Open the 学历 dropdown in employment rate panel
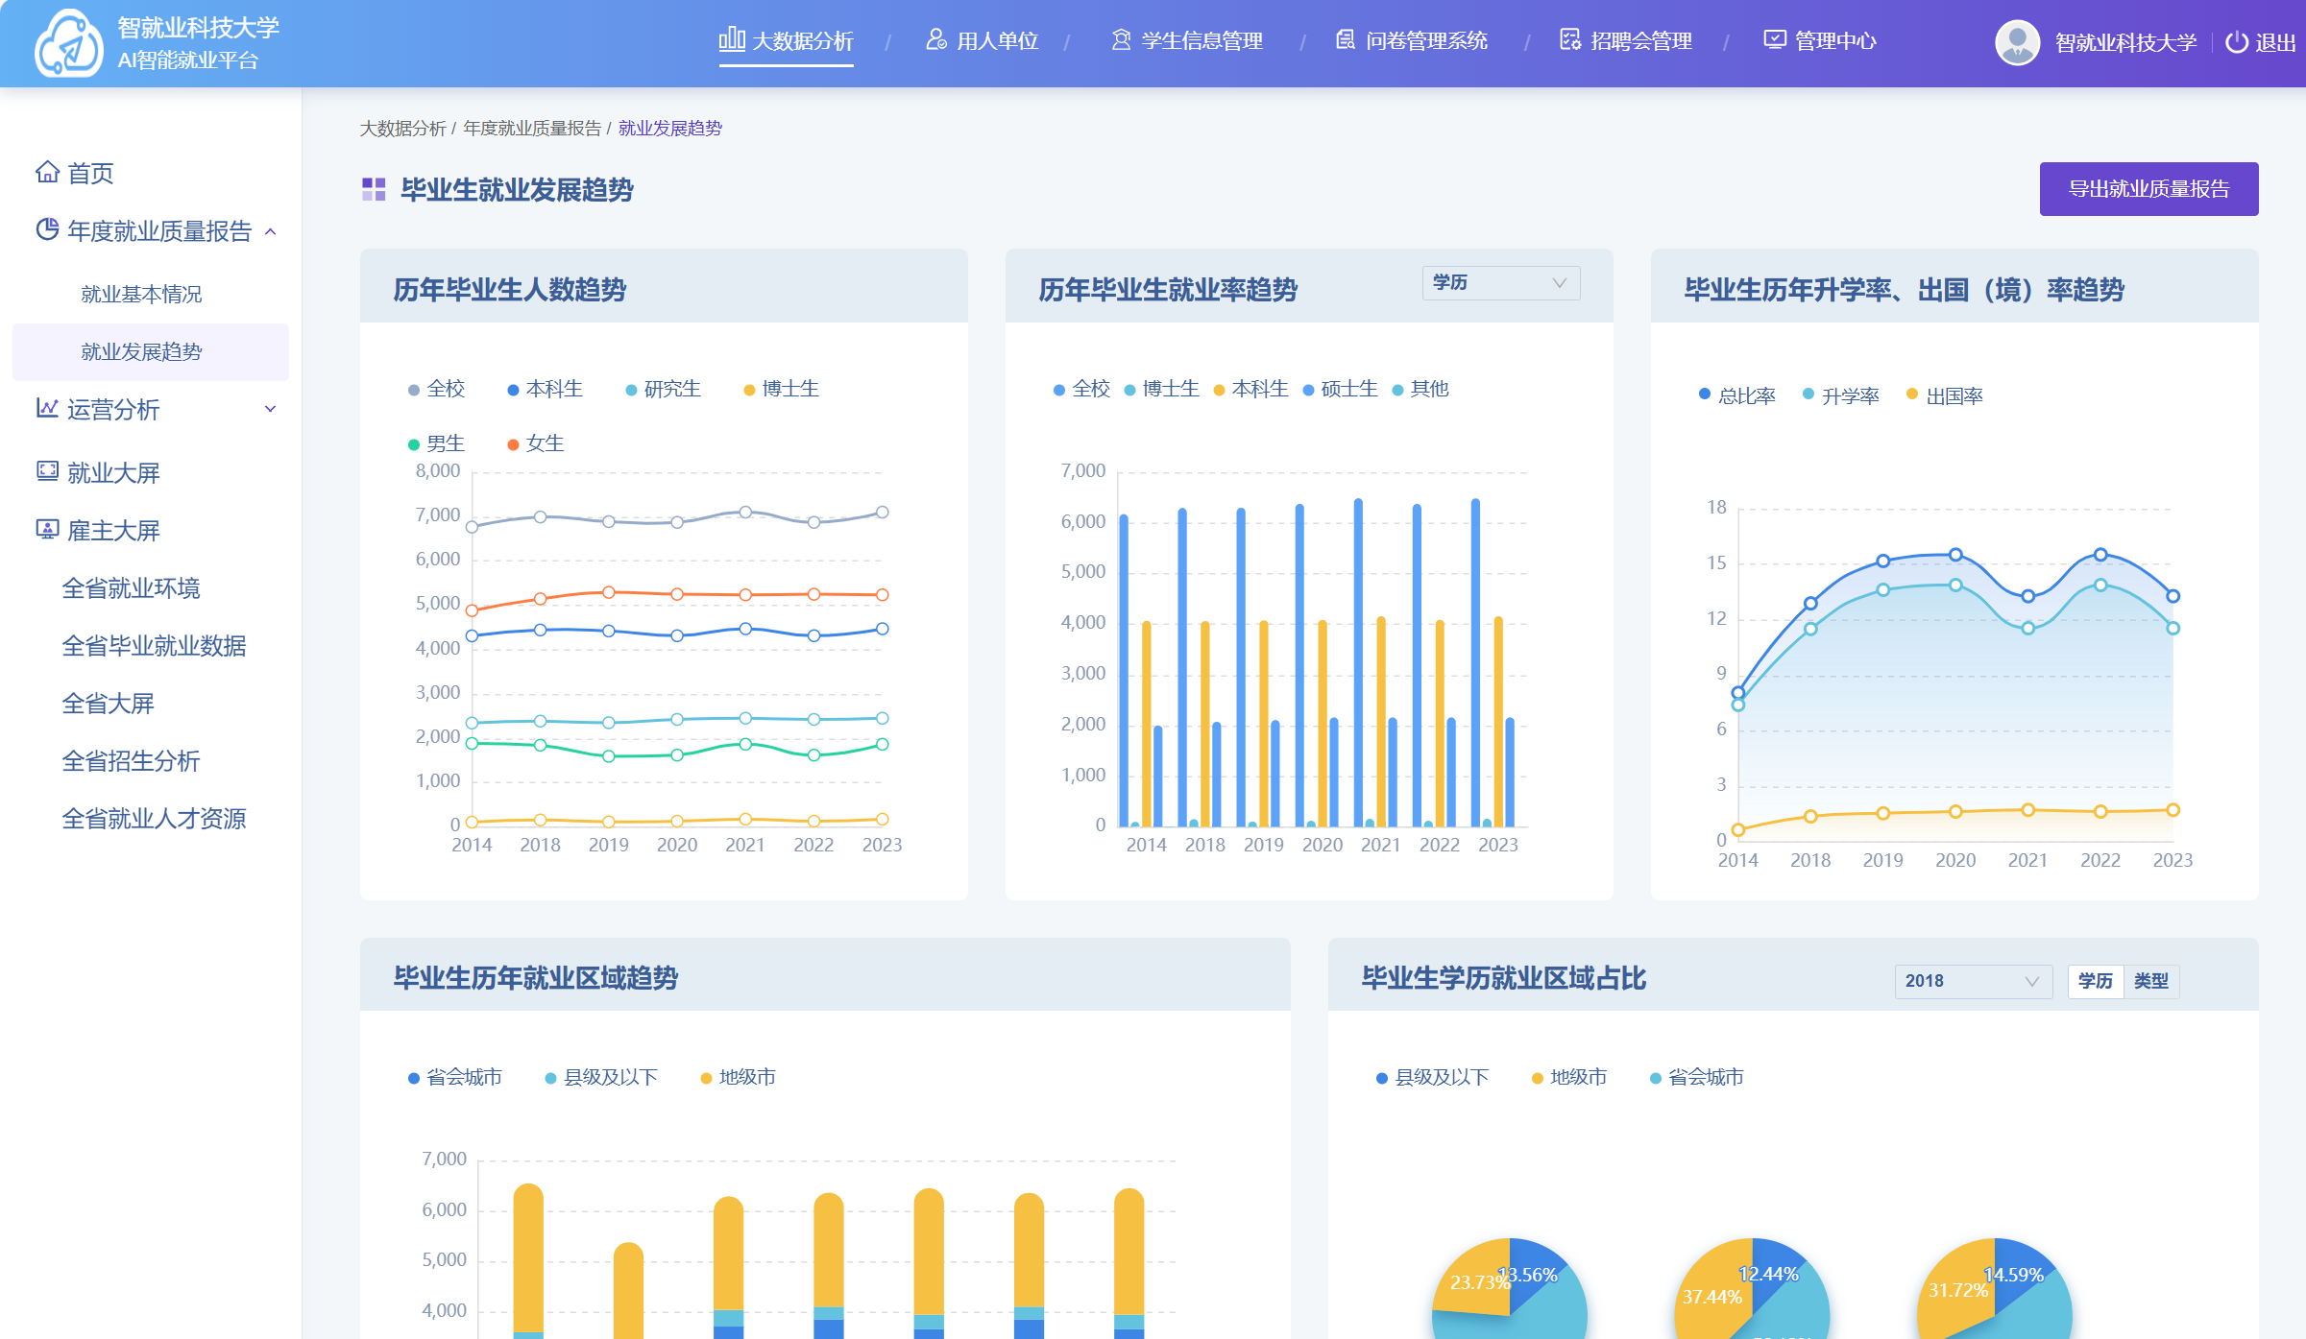The height and width of the screenshot is (1339, 2306). point(1500,282)
